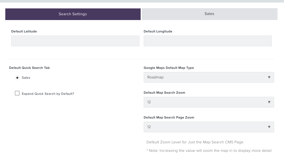Click the Default Map Search Zoom label
The width and height of the screenshot is (284, 160).
(165, 93)
